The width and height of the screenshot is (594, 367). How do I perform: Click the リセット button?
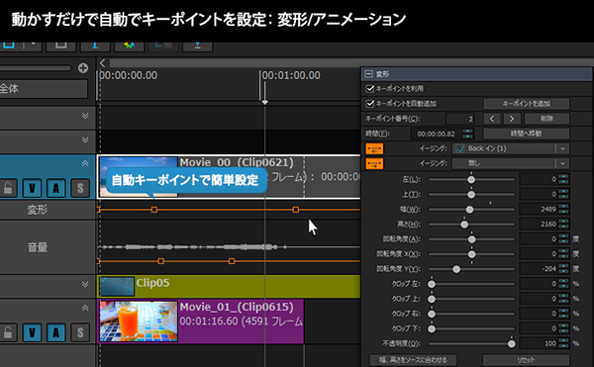(526, 360)
